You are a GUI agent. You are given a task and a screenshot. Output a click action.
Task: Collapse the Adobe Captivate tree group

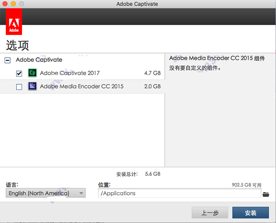7,60
